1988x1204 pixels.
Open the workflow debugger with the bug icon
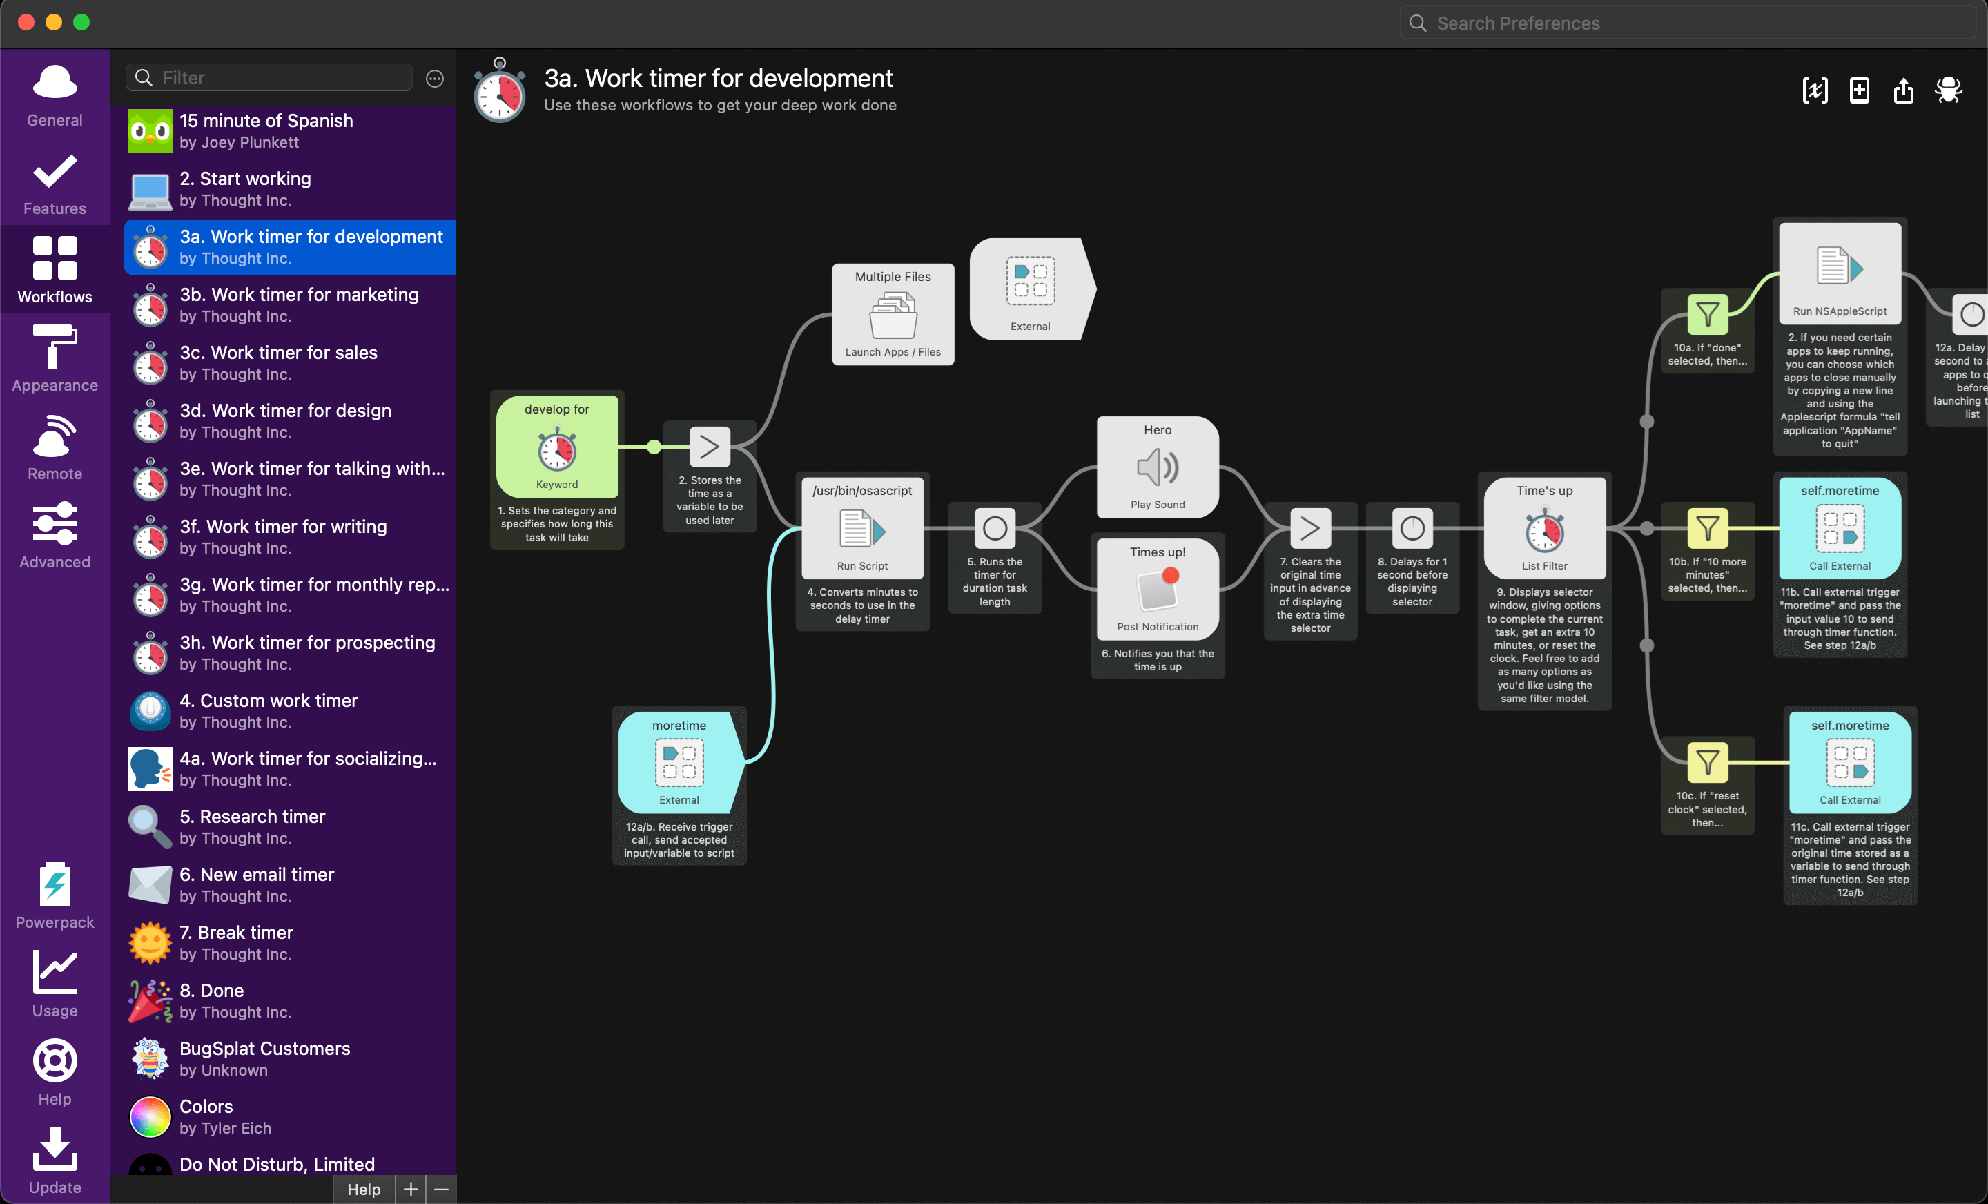point(1949,90)
